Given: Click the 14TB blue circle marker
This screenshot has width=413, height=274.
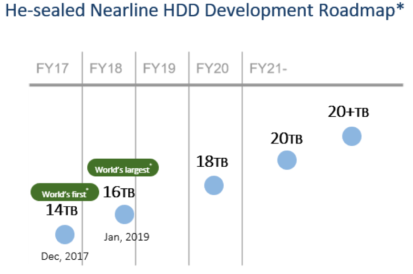Looking at the screenshot, I should 65,234.
